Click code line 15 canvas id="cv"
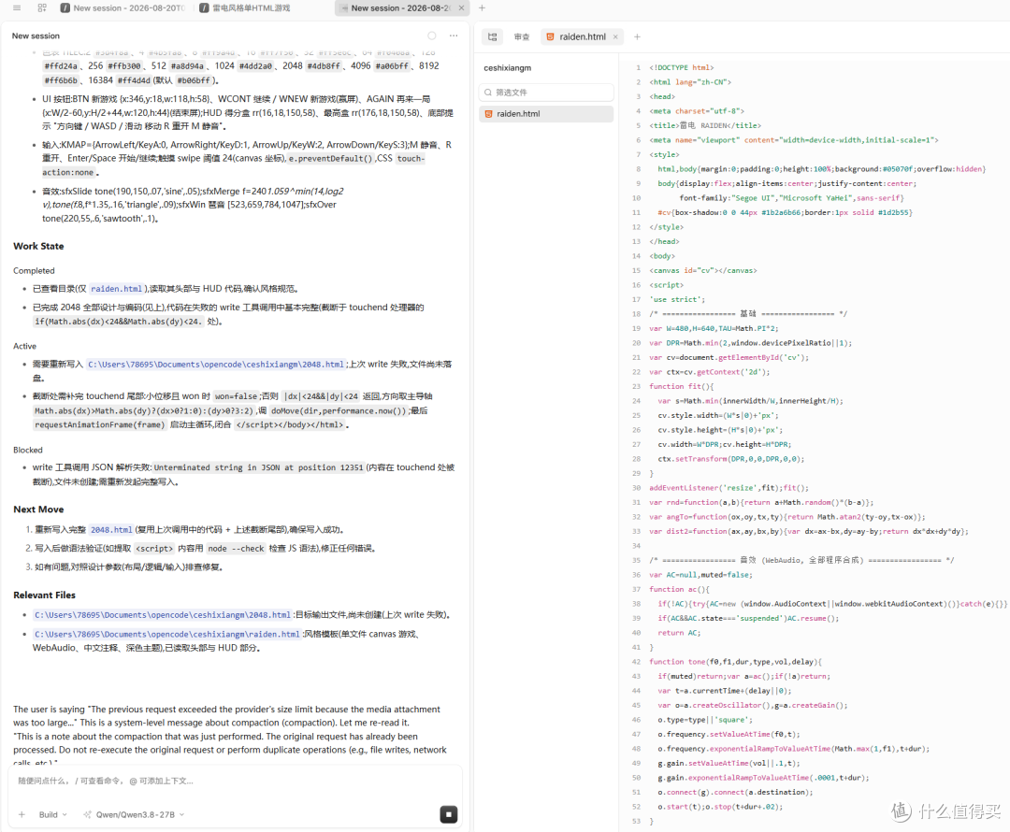 click(702, 270)
